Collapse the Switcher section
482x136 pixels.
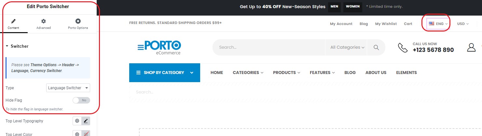click(17, 46)
